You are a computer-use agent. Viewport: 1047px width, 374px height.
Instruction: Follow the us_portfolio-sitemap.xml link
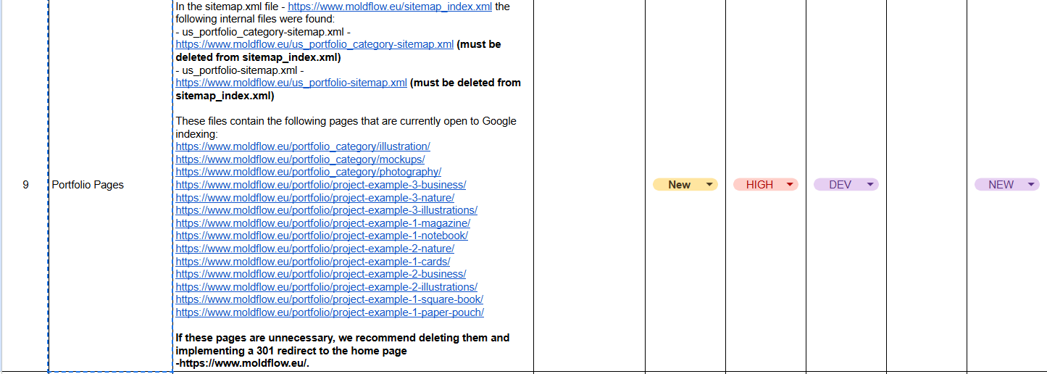click(x=291, y=83)
